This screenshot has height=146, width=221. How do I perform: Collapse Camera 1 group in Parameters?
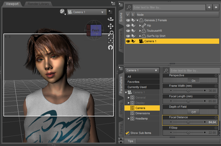[x=126, y=93]
